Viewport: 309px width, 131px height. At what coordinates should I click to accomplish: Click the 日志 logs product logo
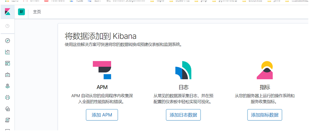[x=183, y=70]
